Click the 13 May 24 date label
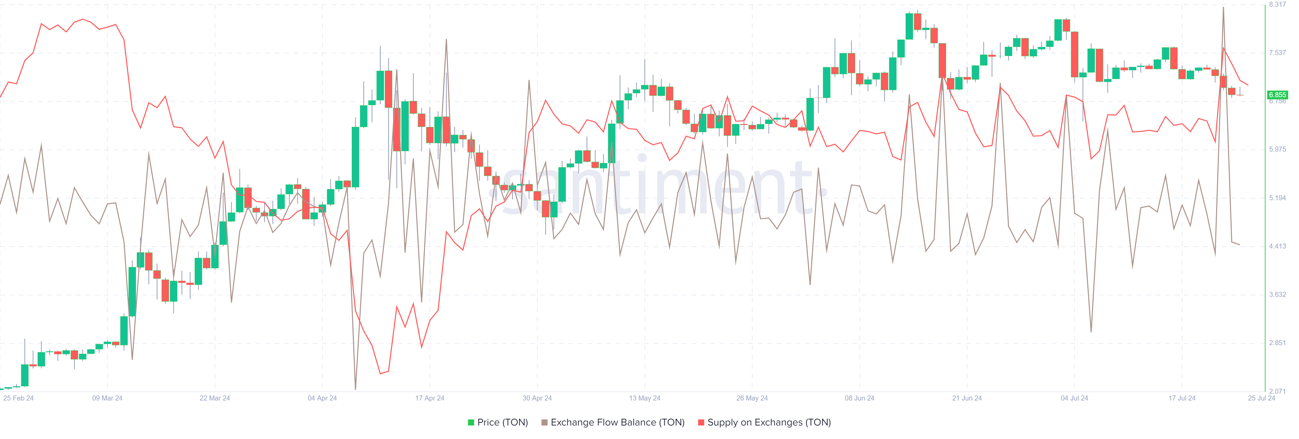 (x=644, y=398)
